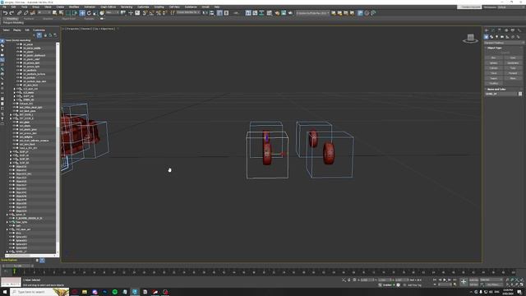Open the Selection Filter dropdown

tap(44, 13)
